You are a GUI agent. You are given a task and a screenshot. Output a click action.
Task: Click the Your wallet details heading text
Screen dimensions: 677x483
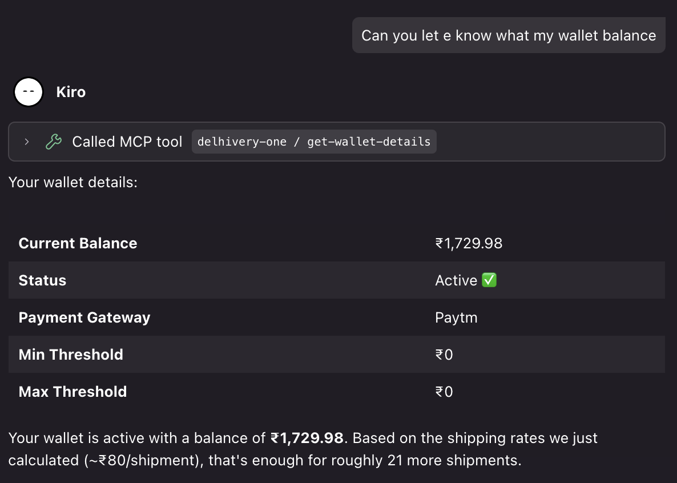73,182
